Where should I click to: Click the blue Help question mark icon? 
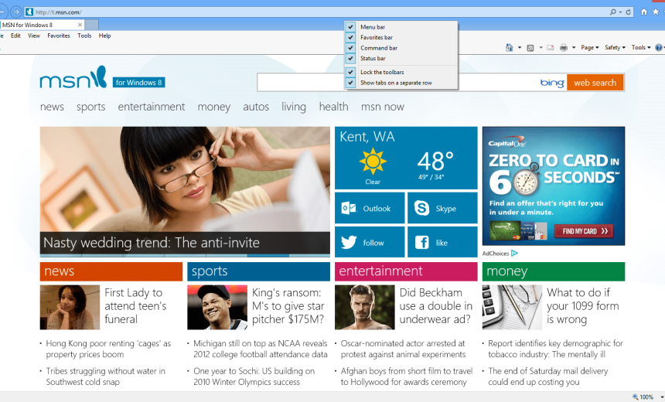point(659,47)
